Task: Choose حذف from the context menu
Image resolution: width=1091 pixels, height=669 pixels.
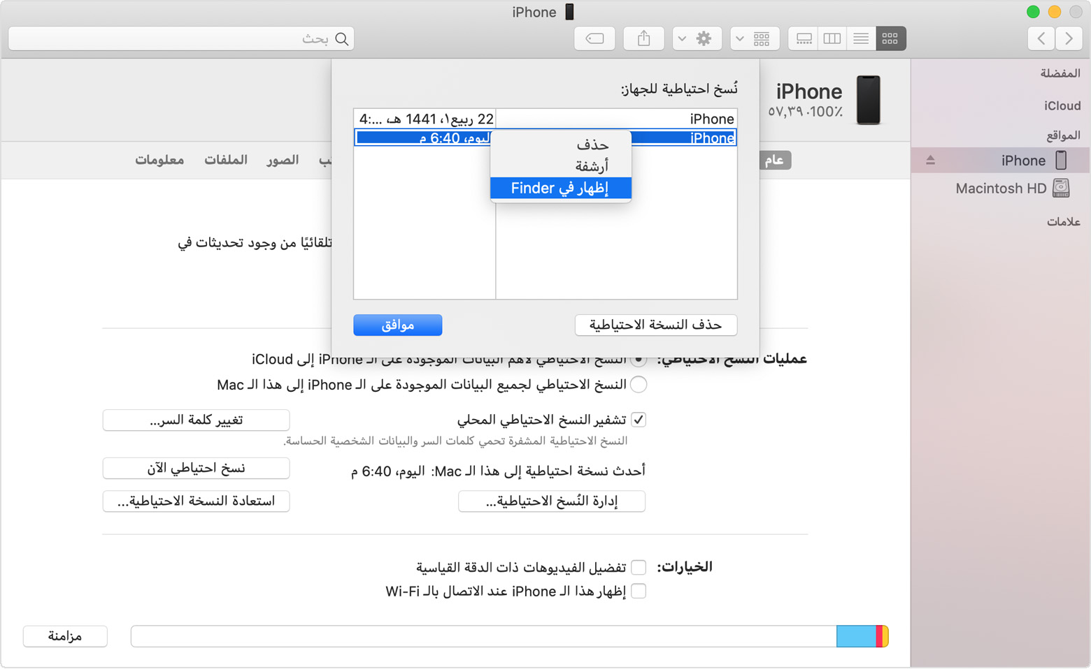Action: tap(561, 145)
